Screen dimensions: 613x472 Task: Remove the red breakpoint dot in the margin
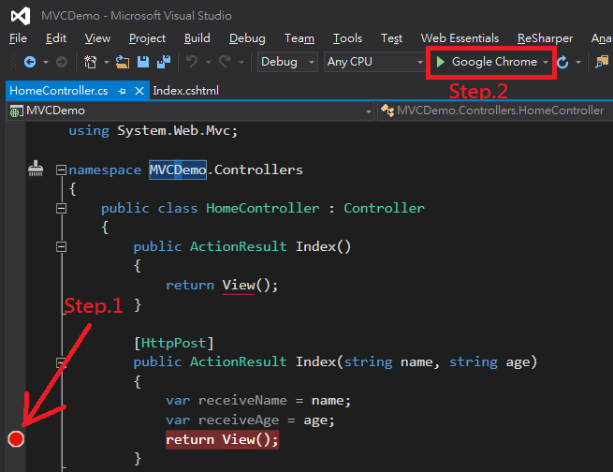[x=16, y=439]
